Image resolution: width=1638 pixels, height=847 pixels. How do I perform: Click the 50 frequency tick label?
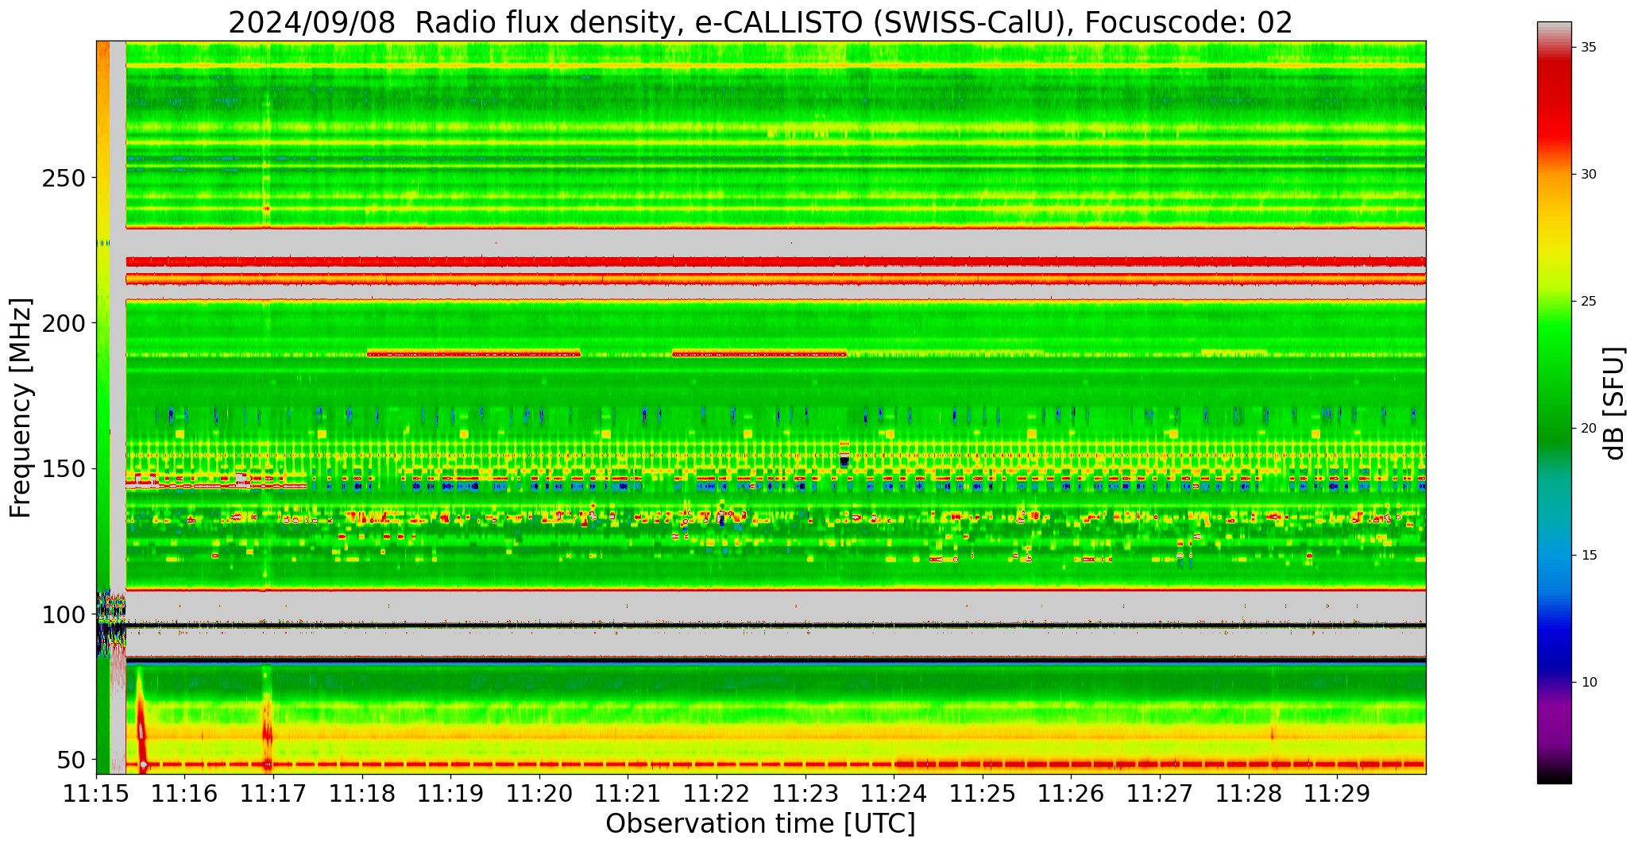pos(71,760)
